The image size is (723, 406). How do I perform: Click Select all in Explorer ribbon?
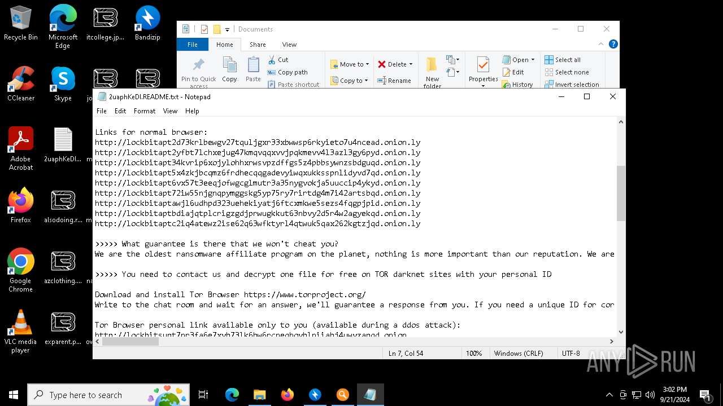pos(563,60)
